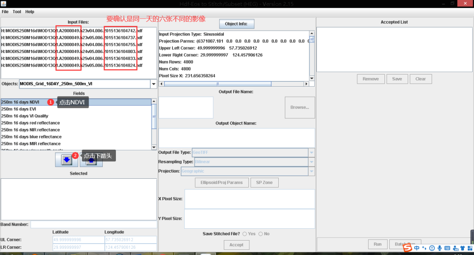Click the Java app icon in title bar
Image resolution: width=474 pixels, height=255 pixels.
pyautogui.click(x=4, y=4)
